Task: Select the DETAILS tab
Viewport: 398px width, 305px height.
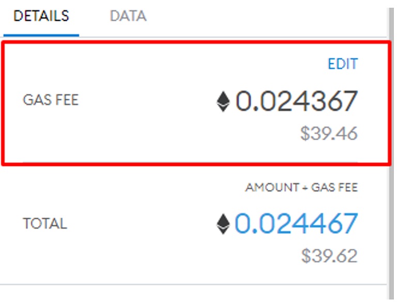Action: click(41, 16)
